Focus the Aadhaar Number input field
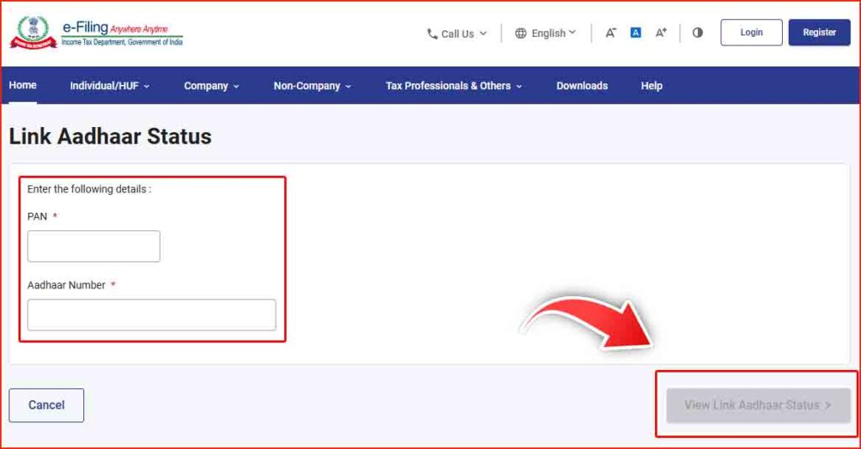The image size is (861, 449). point(151,315)
